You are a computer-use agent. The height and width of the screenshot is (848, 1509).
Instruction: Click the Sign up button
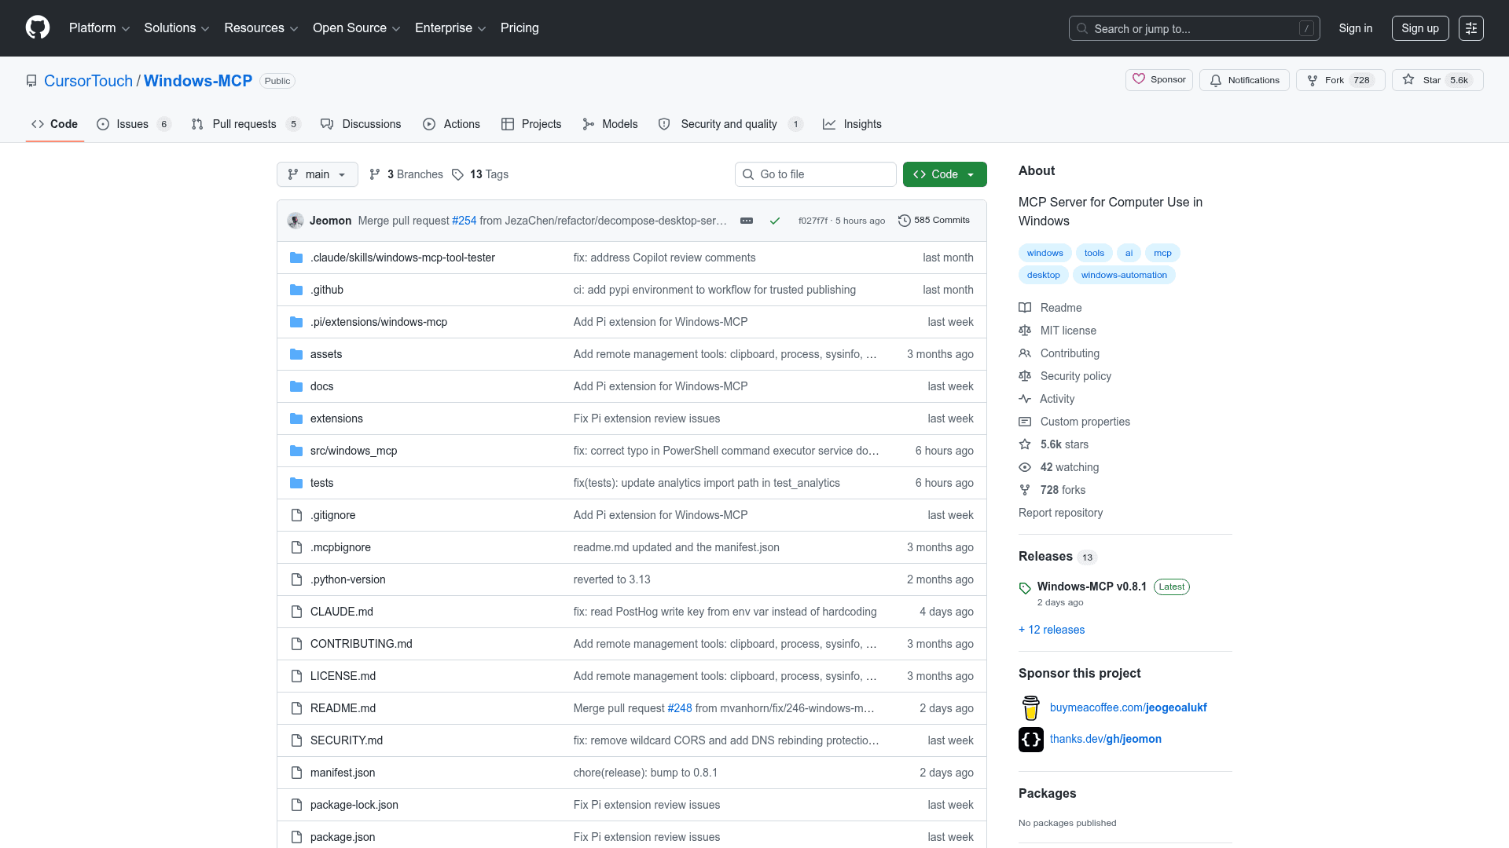pyautogui.click(x=1420, y=28)
